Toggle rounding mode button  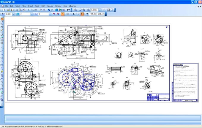pyautogui.click(x=79, y=14)
